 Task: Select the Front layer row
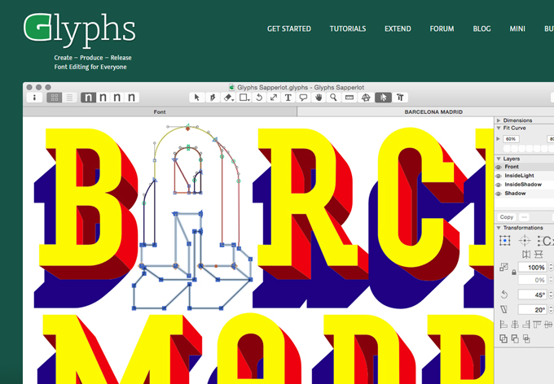525,167
